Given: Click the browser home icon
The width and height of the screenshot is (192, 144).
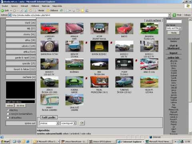Looking at the screenshot, I should pyautogui.click(x=31, y=10).
